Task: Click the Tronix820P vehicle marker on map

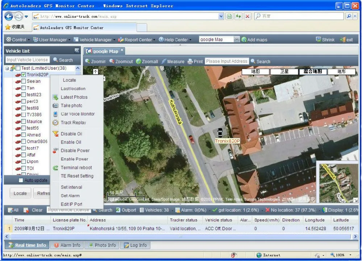Action: tap(220, 133)
